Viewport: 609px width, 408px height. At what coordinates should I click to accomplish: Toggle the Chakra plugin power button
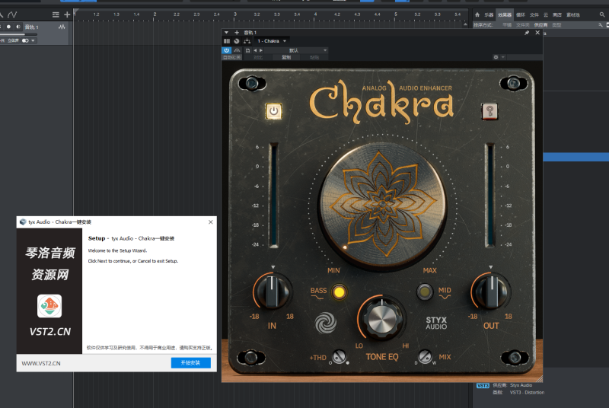(273, 112)
